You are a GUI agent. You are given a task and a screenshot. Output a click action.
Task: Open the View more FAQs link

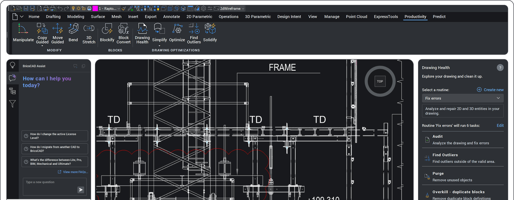tap(73, 172)
